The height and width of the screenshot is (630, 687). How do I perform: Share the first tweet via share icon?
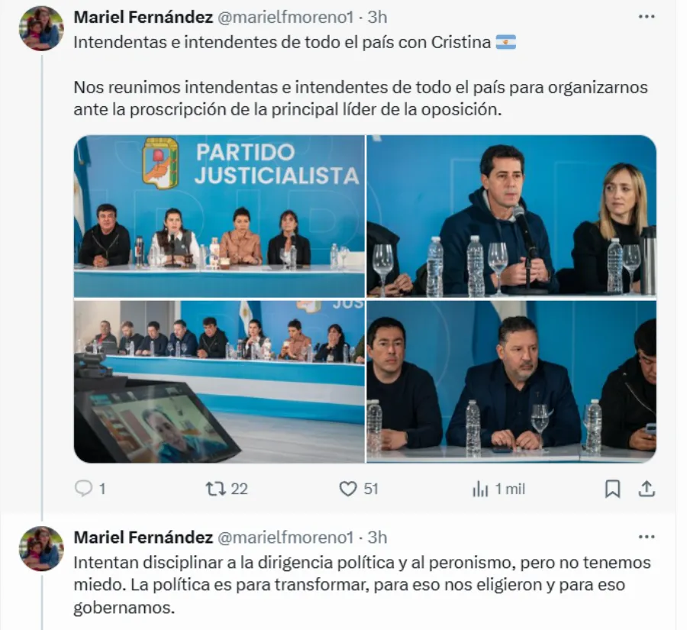coord(647,489)
